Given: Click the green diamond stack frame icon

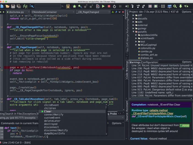Looking at the screenshot, I should coord(156,6).
